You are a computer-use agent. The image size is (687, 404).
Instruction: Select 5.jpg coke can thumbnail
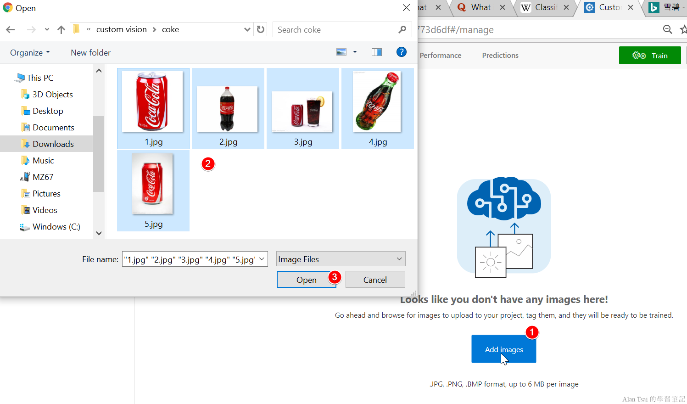tap(153, 191)
